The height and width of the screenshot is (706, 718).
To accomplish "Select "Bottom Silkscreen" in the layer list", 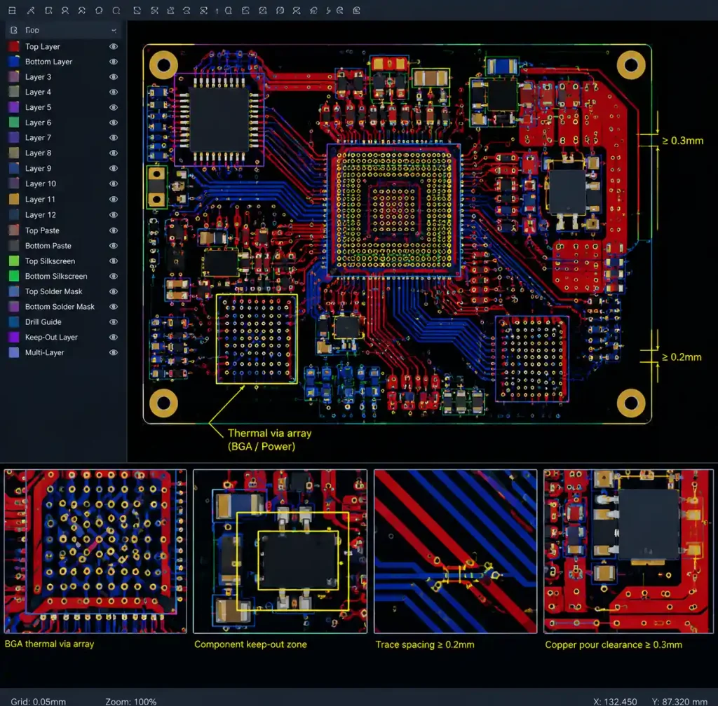I will tap(56, 276).
